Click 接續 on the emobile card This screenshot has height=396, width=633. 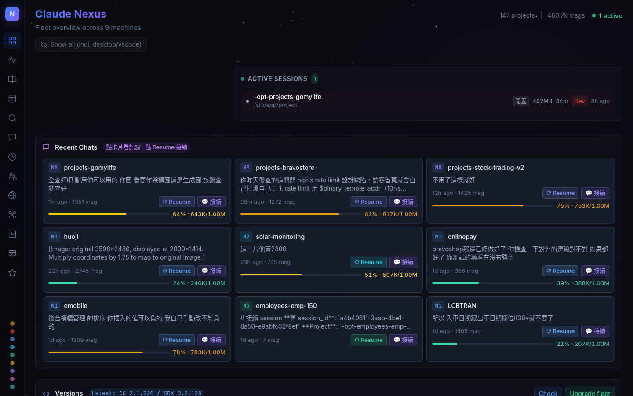pyautogui.click(x=211, y=340)
